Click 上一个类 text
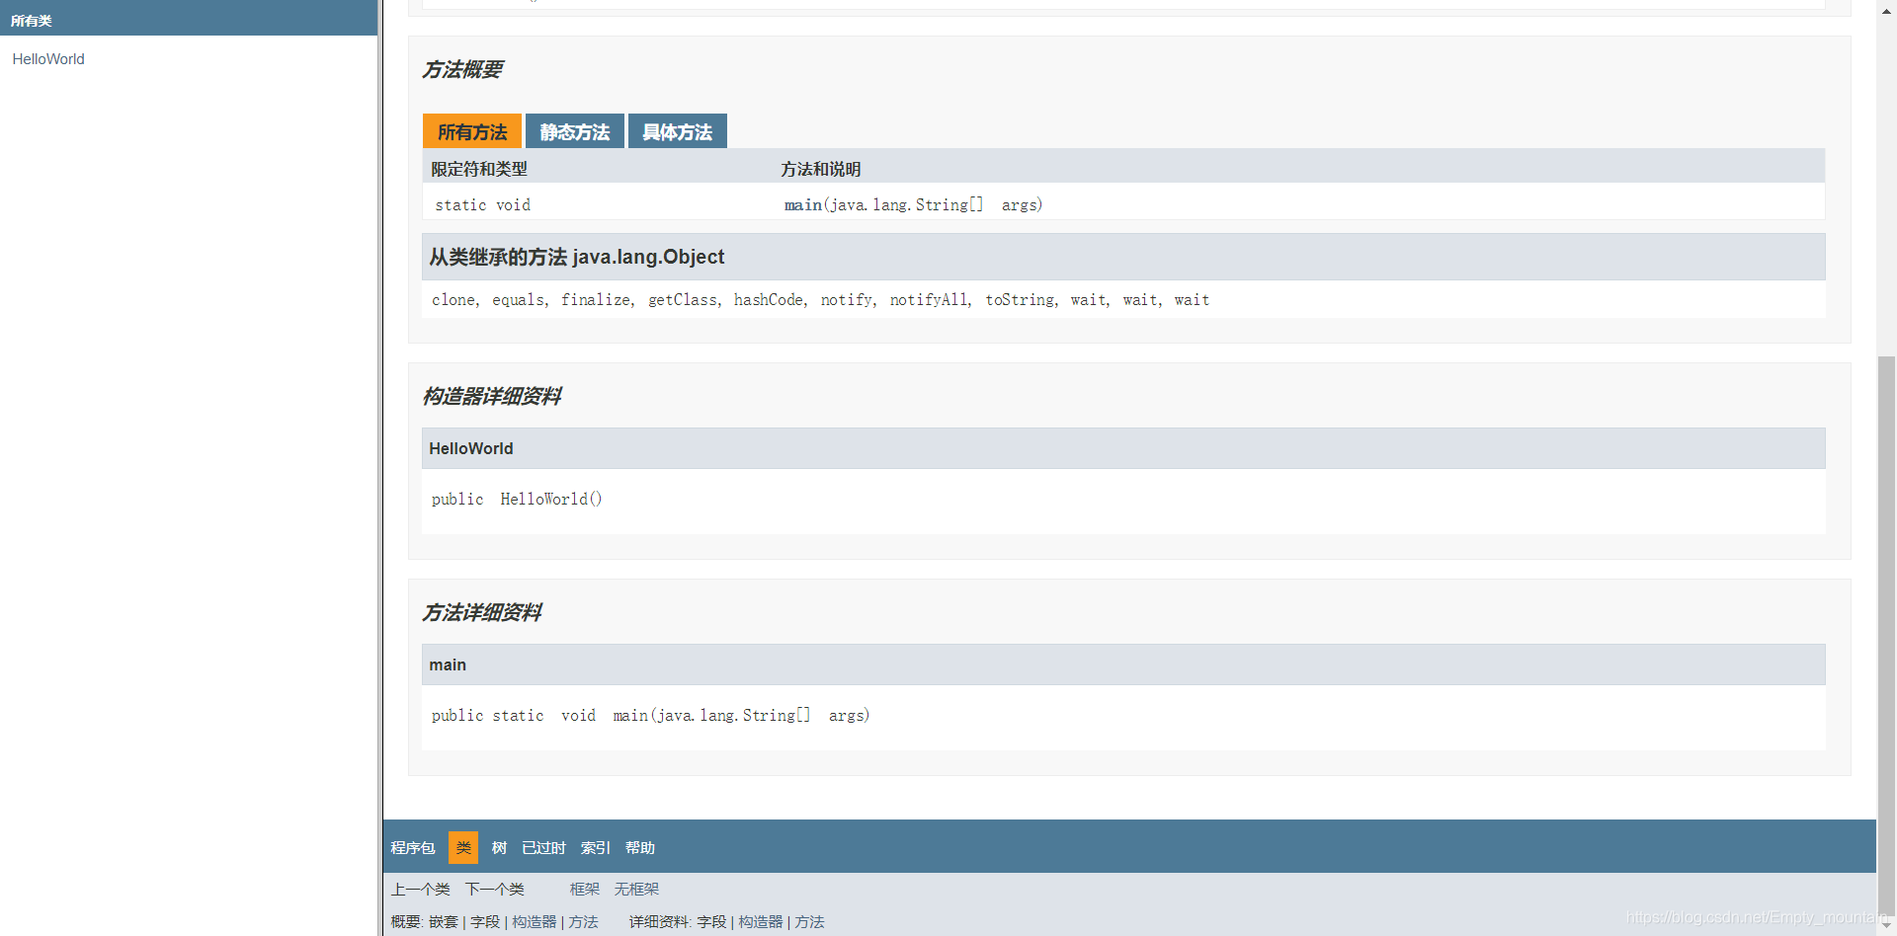Image resolution: width=1897 pixels, height=936 pixels. [x=421, y=890]
